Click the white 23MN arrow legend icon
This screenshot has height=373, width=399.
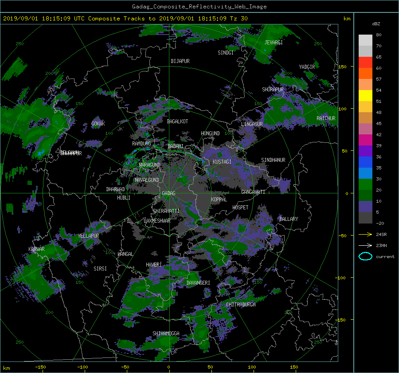pos(365,245)
